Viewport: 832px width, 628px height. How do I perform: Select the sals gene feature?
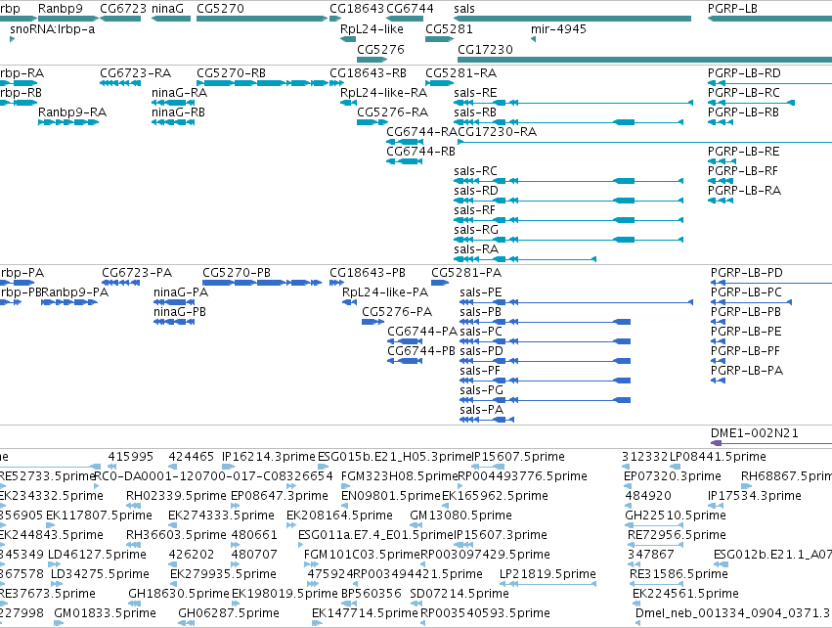click(573, 19)
